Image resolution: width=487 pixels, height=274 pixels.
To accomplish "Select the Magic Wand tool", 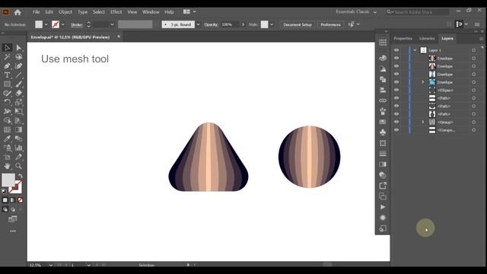I will pos(7,57).
